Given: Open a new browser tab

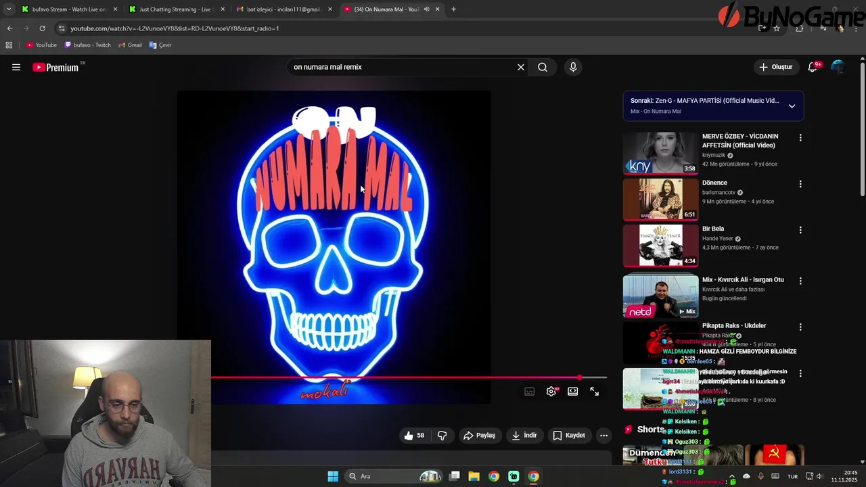Looking at the screenshot, I should click(x=453, y=9).
